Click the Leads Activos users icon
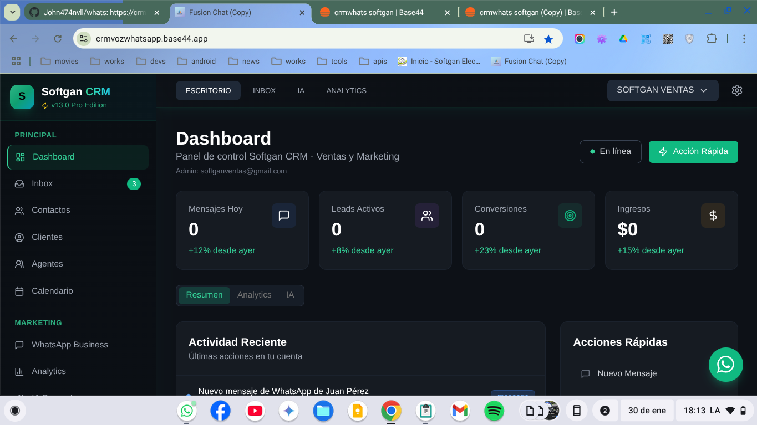Viewport: 757px width, 425px height. 427,216
